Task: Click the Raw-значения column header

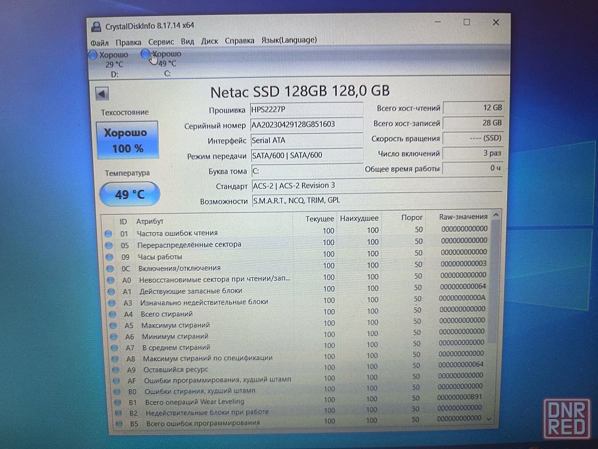Action: point(463,217)
